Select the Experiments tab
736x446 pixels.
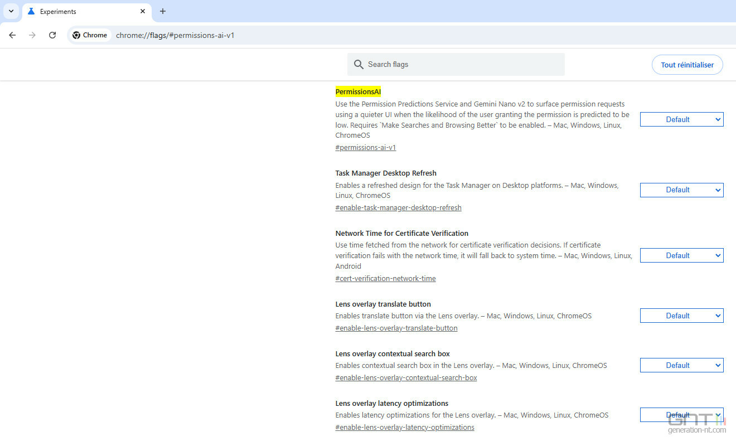86,12
